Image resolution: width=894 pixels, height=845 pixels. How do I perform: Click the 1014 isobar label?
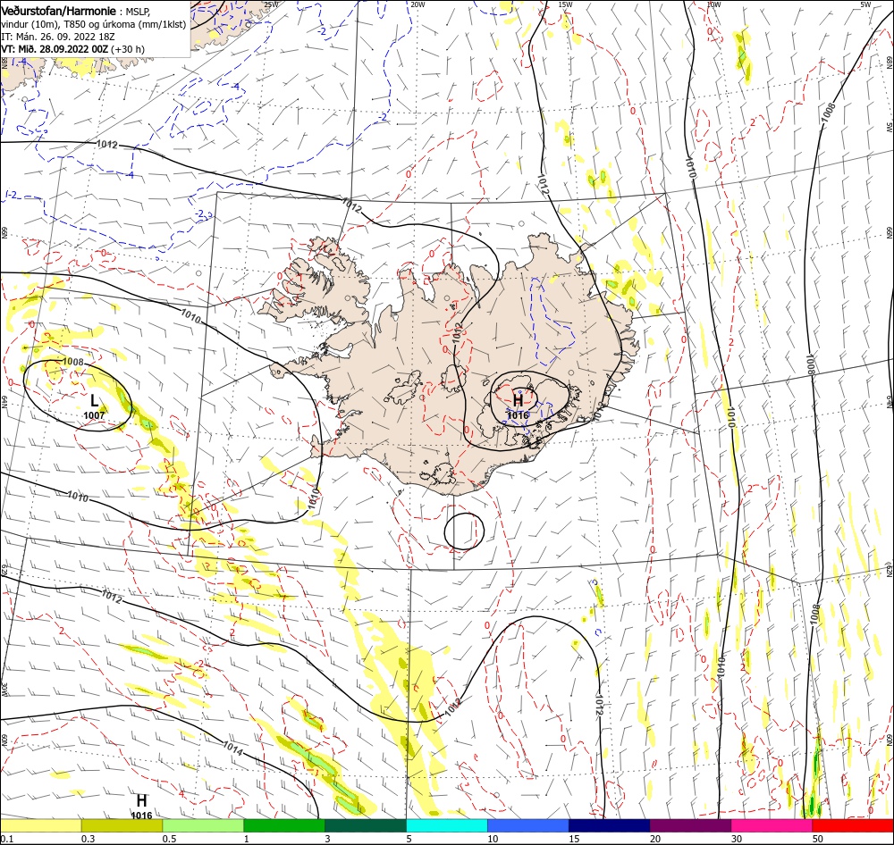232,749
